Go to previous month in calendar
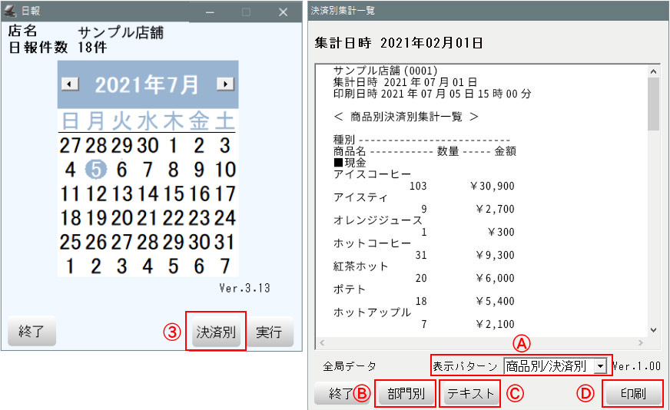The height and width of the screenshot is (410, 670). tap(69, 84)
